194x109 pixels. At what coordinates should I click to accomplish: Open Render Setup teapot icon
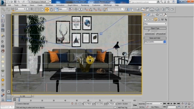163,9
